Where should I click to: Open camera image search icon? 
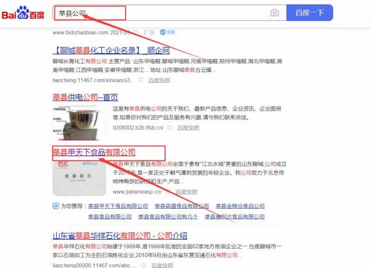tap(275, 13)
